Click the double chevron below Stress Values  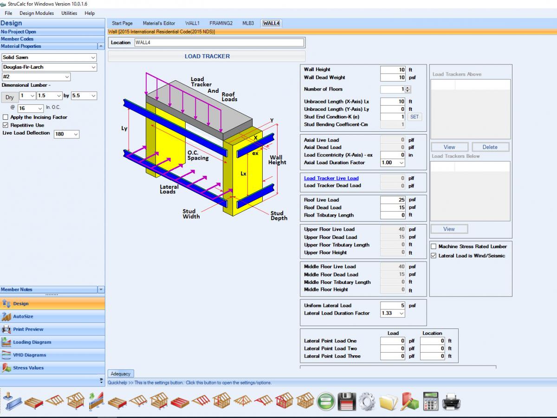tap(101, 380)
